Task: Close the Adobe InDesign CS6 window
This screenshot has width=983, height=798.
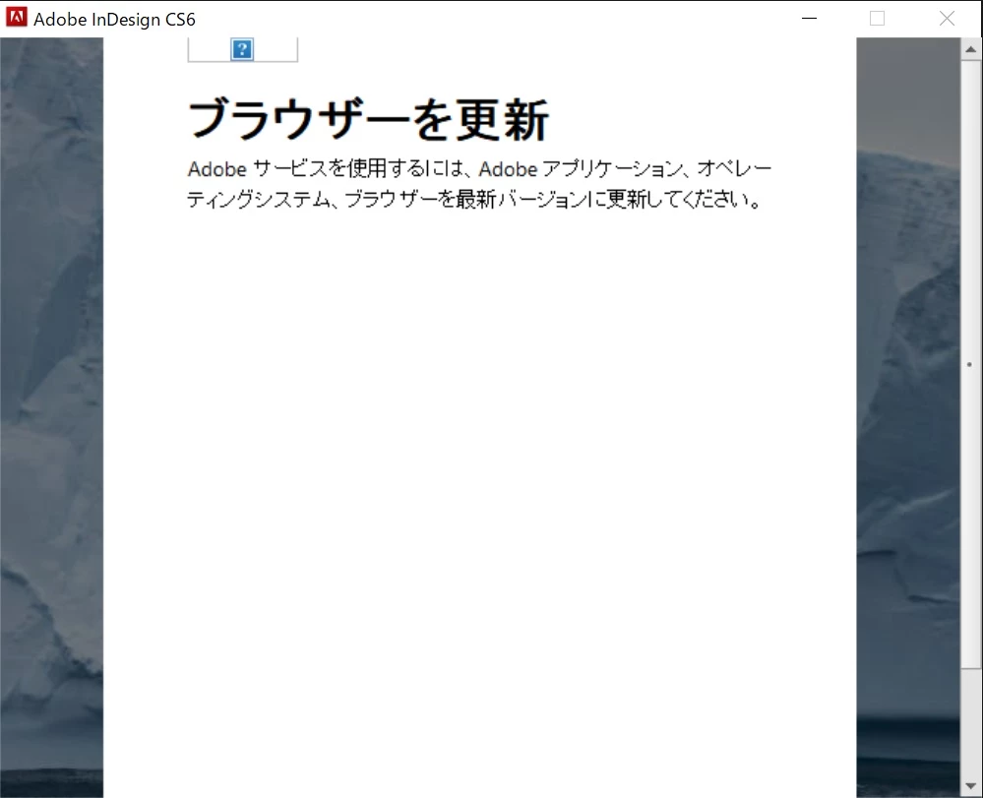Action: (x=948, y=18)
